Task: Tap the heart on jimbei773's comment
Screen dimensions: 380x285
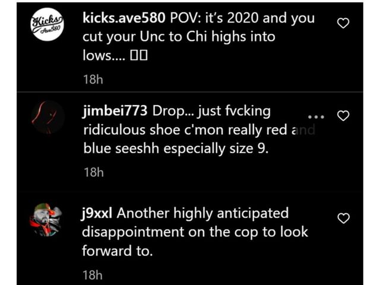Action: pyautogui.click(x=343, y=116)
